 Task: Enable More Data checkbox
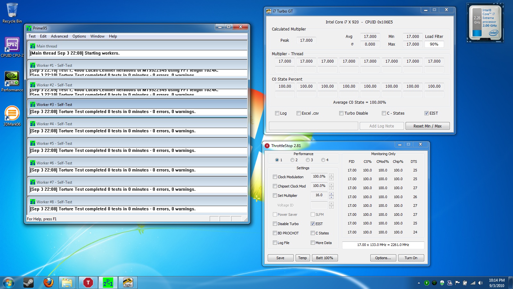coord(313,242)
